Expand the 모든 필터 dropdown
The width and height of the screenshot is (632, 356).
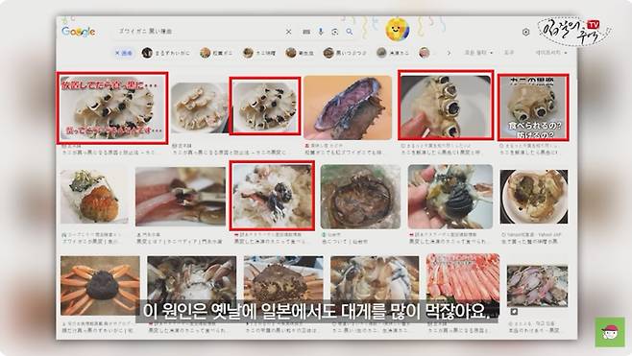click(x=478, y=53)
